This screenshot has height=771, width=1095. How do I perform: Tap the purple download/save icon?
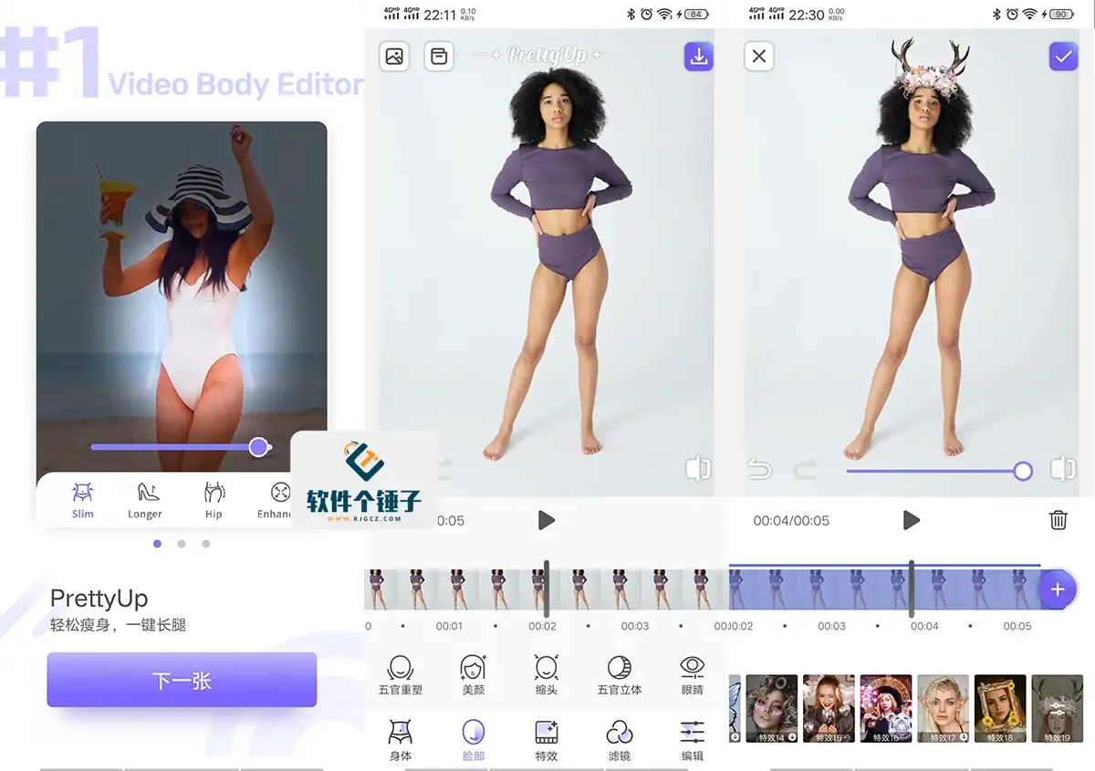(x=699, y=57)
